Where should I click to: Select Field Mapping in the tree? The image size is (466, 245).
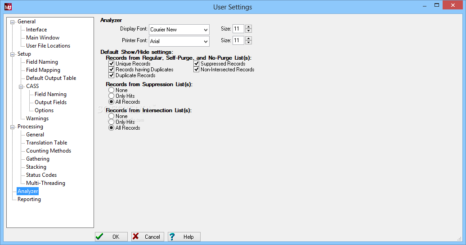(x=43, y=70)
